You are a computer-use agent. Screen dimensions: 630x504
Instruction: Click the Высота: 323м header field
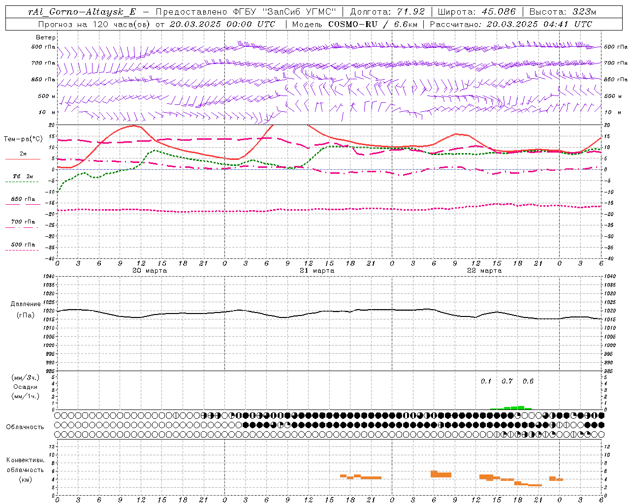click(563, 12)
